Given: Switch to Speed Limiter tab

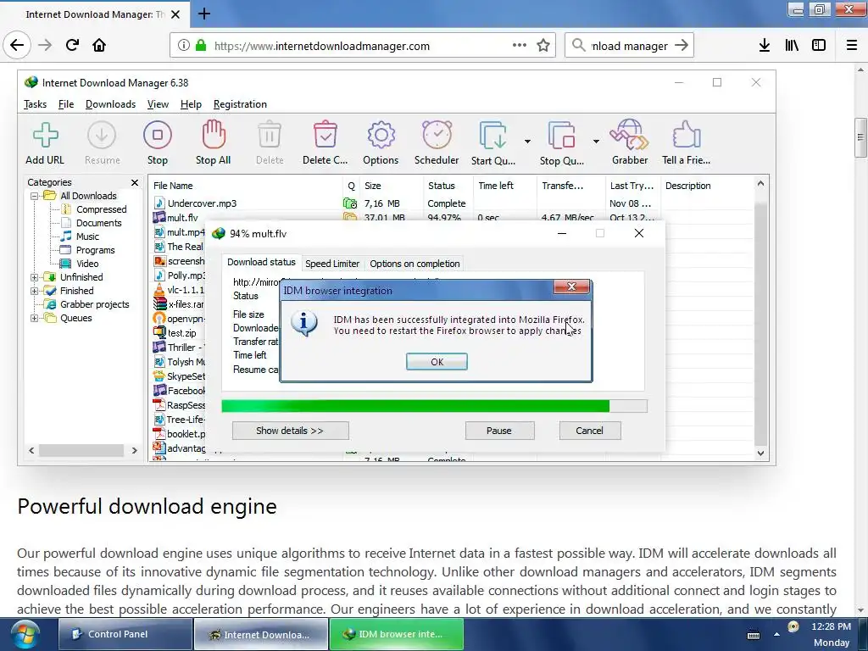Looking at the screenshot, I should (x=332, y=264).
